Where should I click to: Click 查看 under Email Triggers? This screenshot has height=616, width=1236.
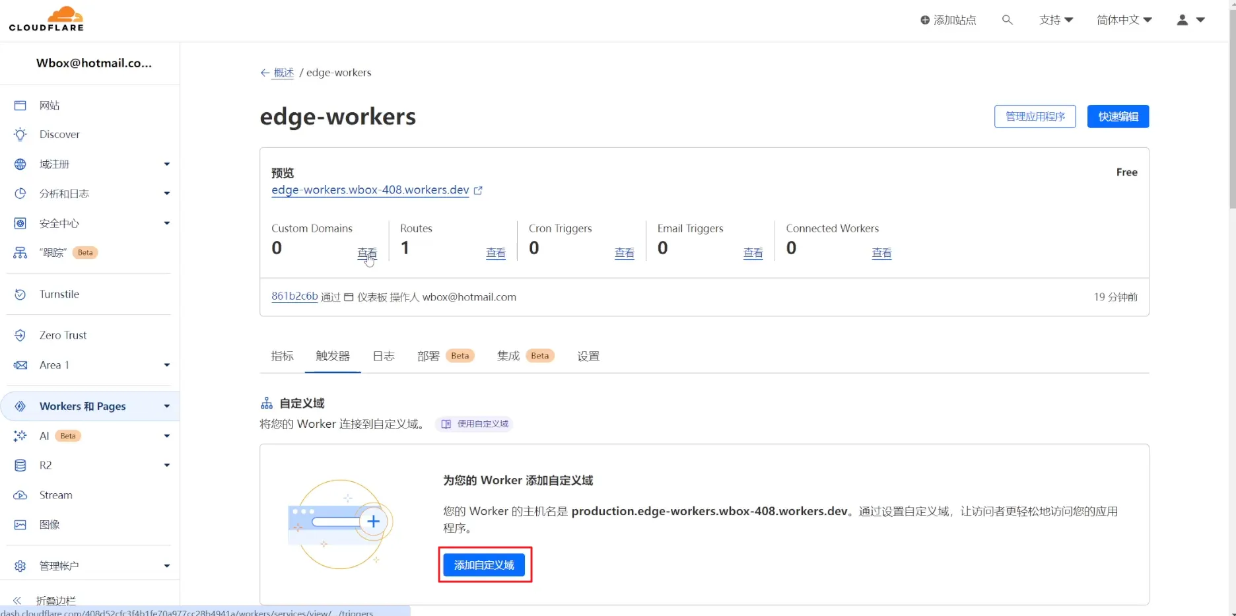[753, 253]
